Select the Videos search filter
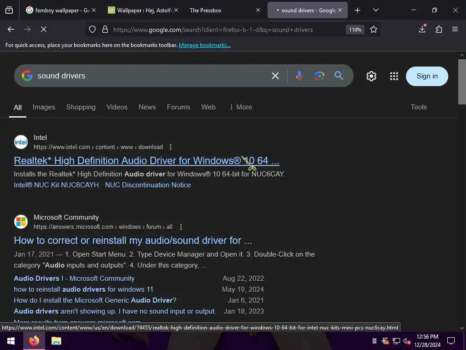This screenshot has height=350, width=466. coord(117,107)
